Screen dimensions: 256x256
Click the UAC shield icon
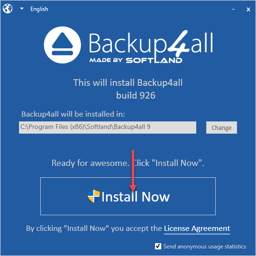click(x=93, y=196)
